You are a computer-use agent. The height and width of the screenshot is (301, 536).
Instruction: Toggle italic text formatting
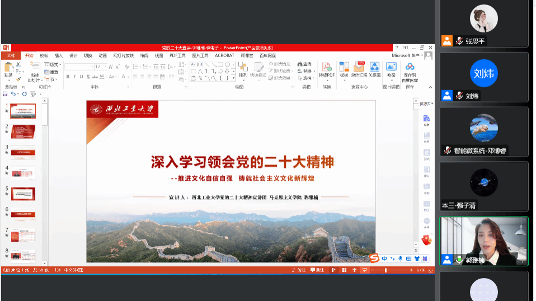tap(74, 77)
